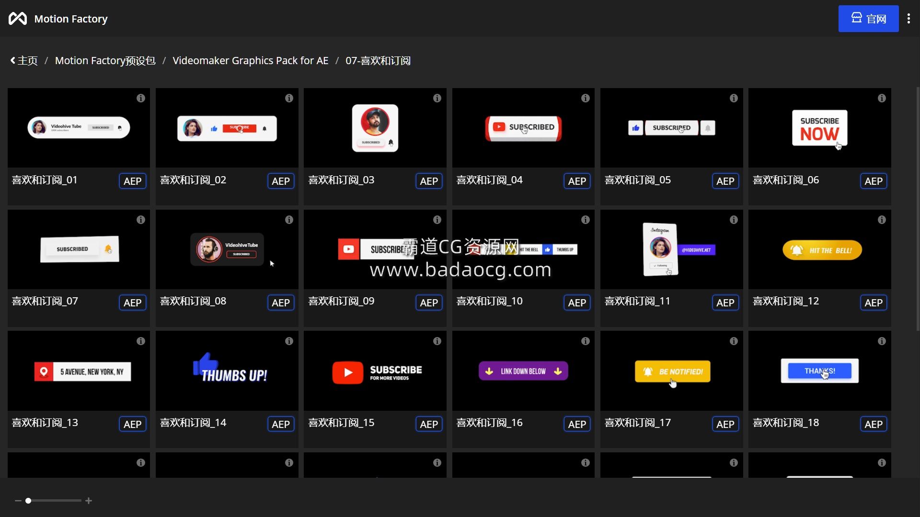Open the three-dot more options menu

(x=908, y=19)
